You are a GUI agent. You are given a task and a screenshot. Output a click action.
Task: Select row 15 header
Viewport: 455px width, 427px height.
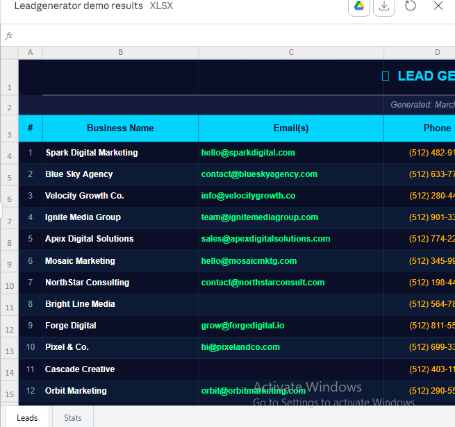(x=9, y=391)
